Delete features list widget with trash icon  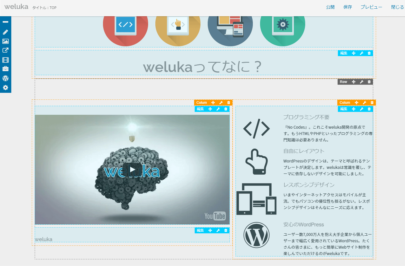pos(369,109)
